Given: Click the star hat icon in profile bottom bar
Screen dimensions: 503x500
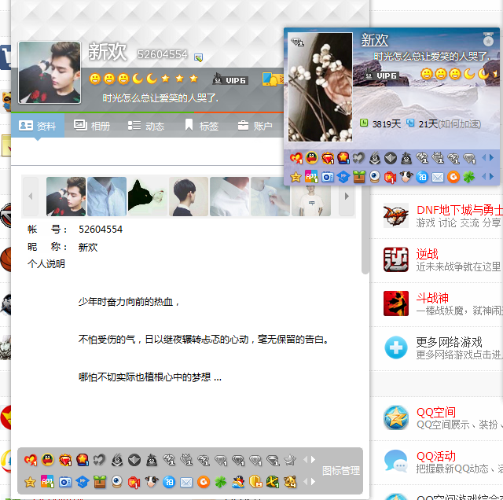Looking at the screenshot, I should (83, 460).
